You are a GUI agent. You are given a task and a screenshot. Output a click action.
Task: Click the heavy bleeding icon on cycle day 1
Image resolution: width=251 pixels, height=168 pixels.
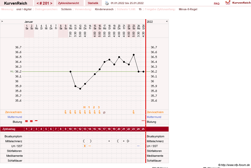(27, 121)
